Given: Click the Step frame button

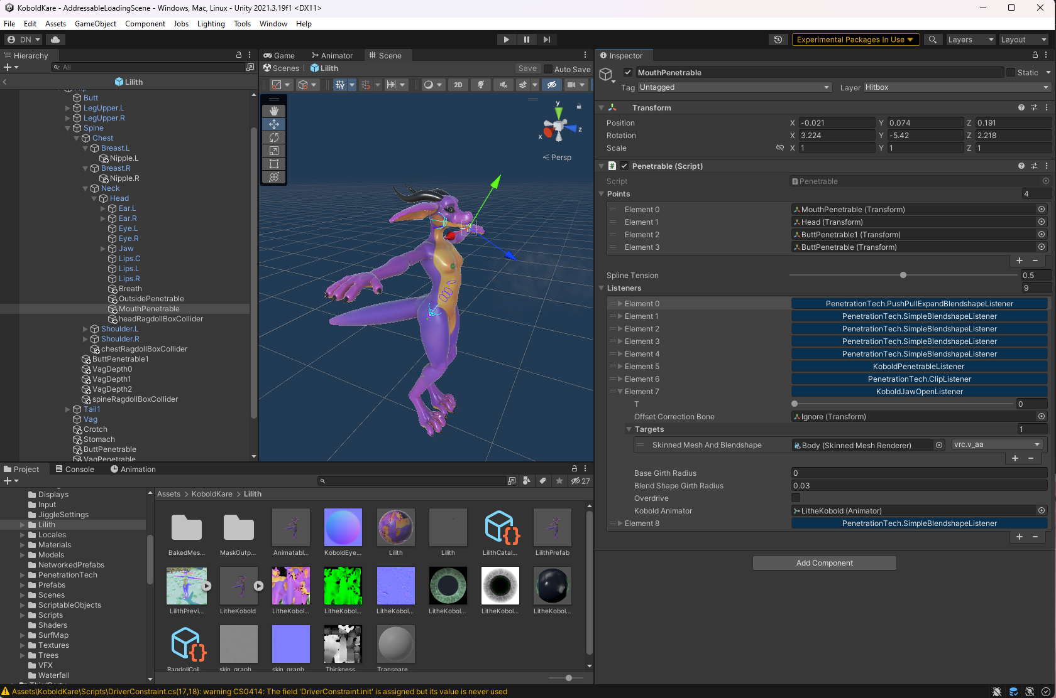Looking at the screenshot, I should point(547,40).
